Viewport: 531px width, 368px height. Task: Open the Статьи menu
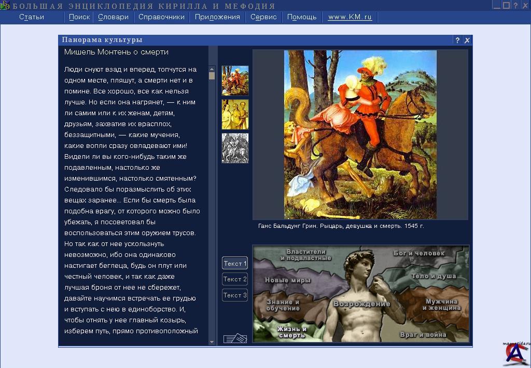point(32,17)
